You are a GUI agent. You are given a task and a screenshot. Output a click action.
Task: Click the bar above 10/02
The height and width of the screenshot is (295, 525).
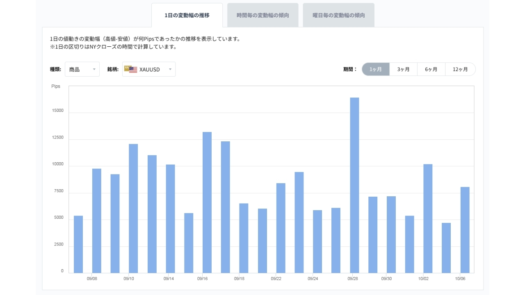428,218
